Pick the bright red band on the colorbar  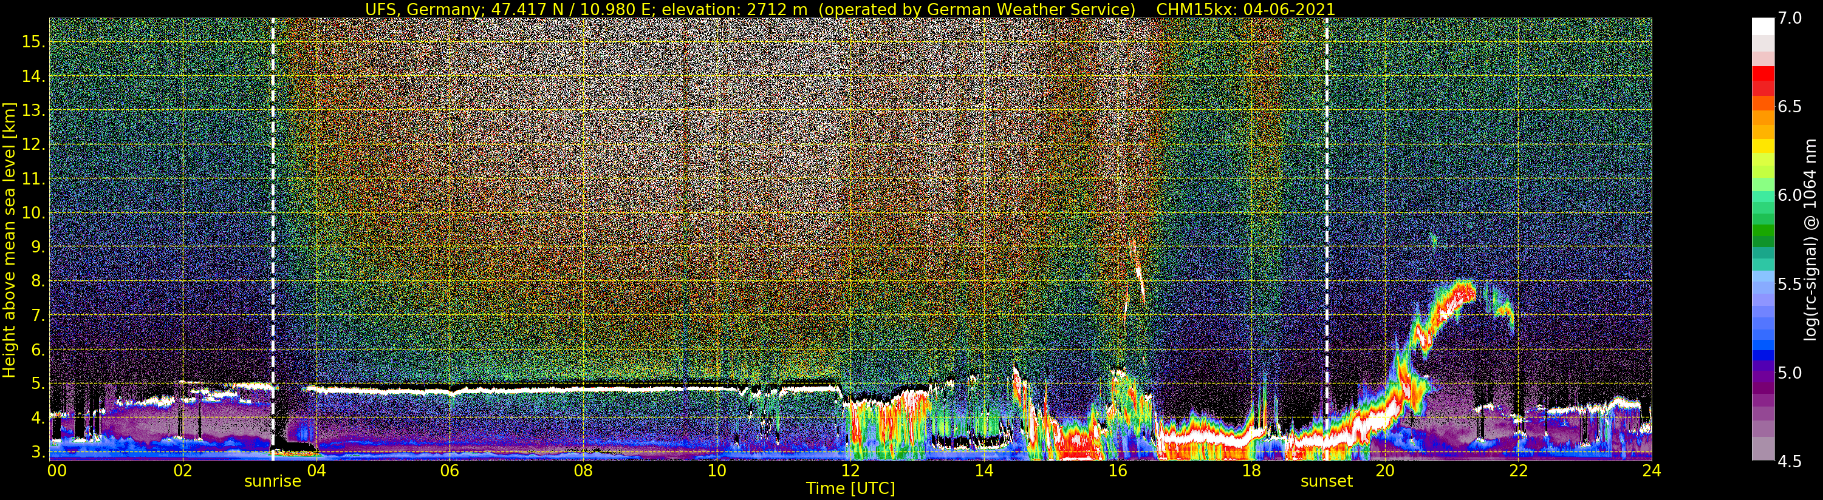pyautogui.click(x=1763, y=73)
